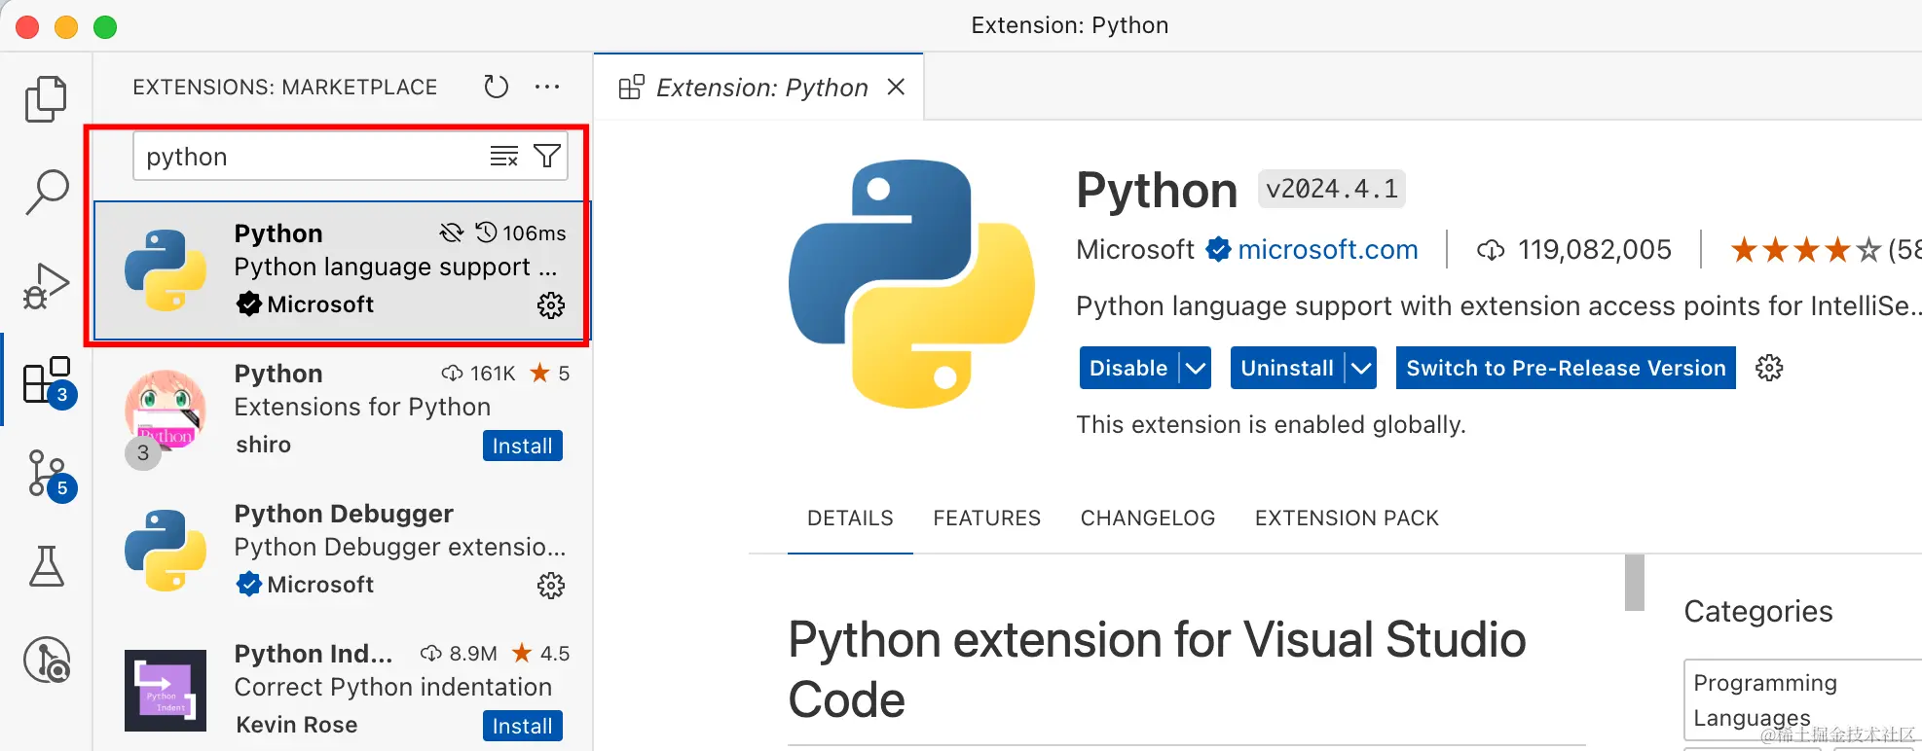Image resolution: width=1922 pixels, height=751 pixels.
Task: Open the Testing beaker view
Action: point(46,566)
